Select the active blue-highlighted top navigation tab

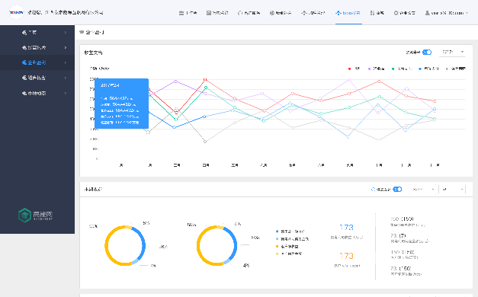(x=348, y=13)
